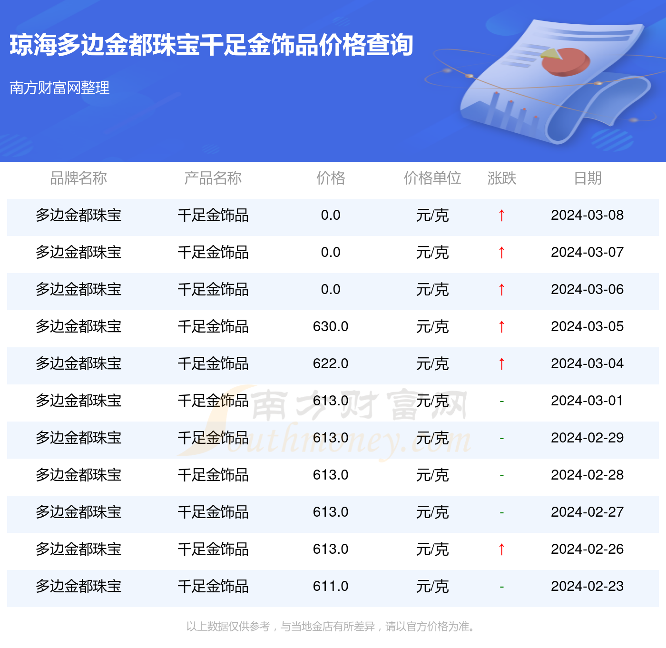
Task: Click the red up arrow for 2024-03-07
Action: click(x=501, y=253)
